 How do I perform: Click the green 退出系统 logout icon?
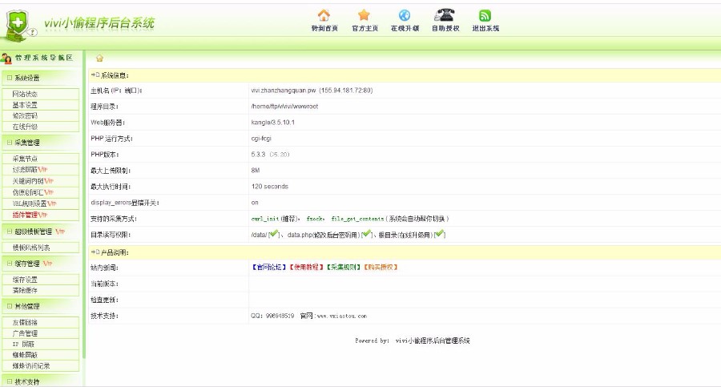[485, 16]
